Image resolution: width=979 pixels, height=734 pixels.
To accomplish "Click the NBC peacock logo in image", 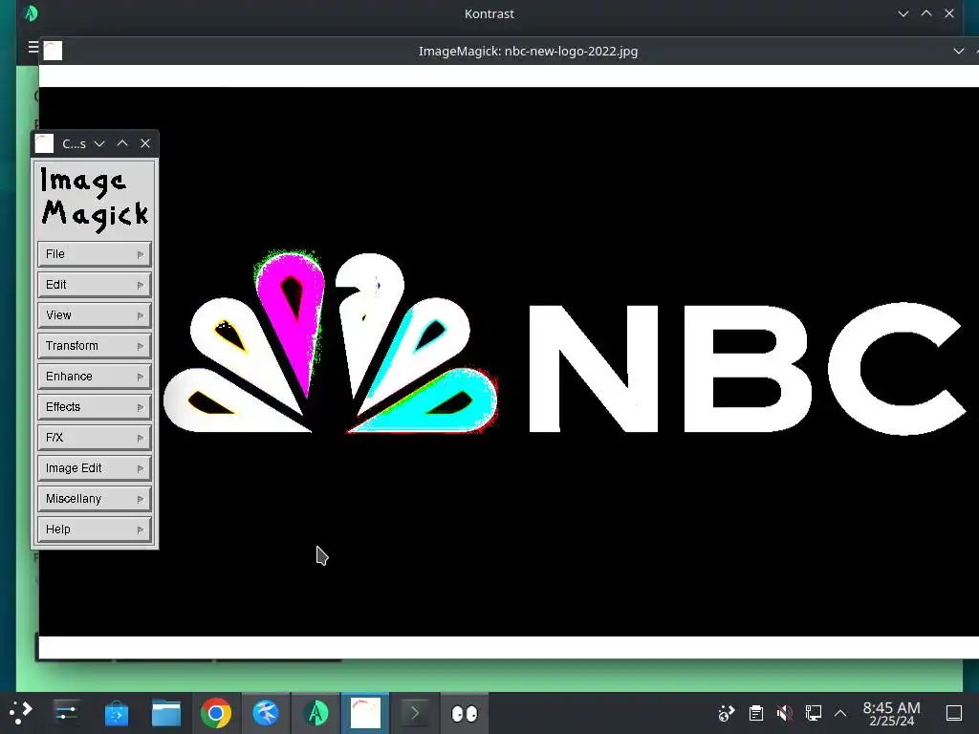I will coord(331,342).
